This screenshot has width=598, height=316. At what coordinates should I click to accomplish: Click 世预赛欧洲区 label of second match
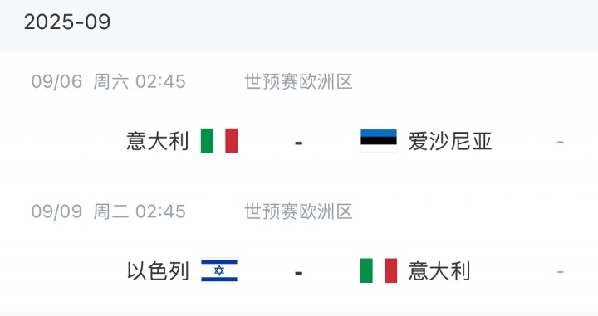(298, 211)
